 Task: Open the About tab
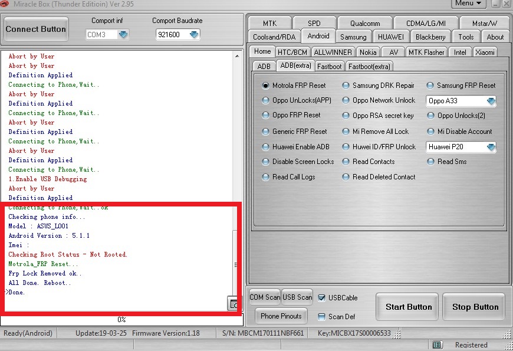[x=495, y=37]
